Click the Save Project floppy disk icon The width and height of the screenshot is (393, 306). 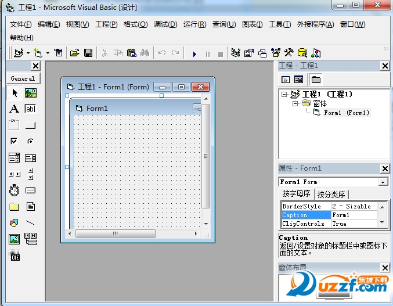click(x=88, y=53)
